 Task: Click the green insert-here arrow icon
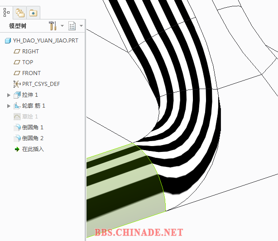[17, 149]
